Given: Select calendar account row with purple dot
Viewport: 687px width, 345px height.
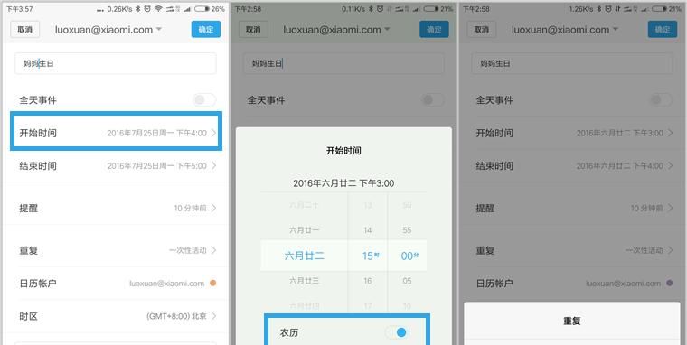Looking at the screenshot, I should (x=573, y=284).
